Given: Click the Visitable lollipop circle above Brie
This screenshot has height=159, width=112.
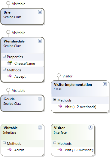Looking at the screenshot, I should pyautogui.click(x=8, y=3).
